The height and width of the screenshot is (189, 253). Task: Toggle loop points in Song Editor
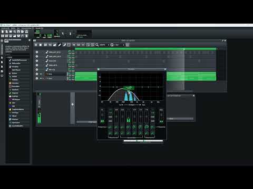tap(79, 45)
